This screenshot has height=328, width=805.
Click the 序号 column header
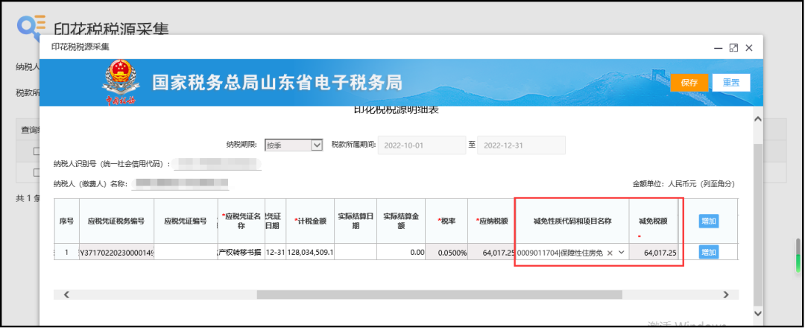coord(67,221)
